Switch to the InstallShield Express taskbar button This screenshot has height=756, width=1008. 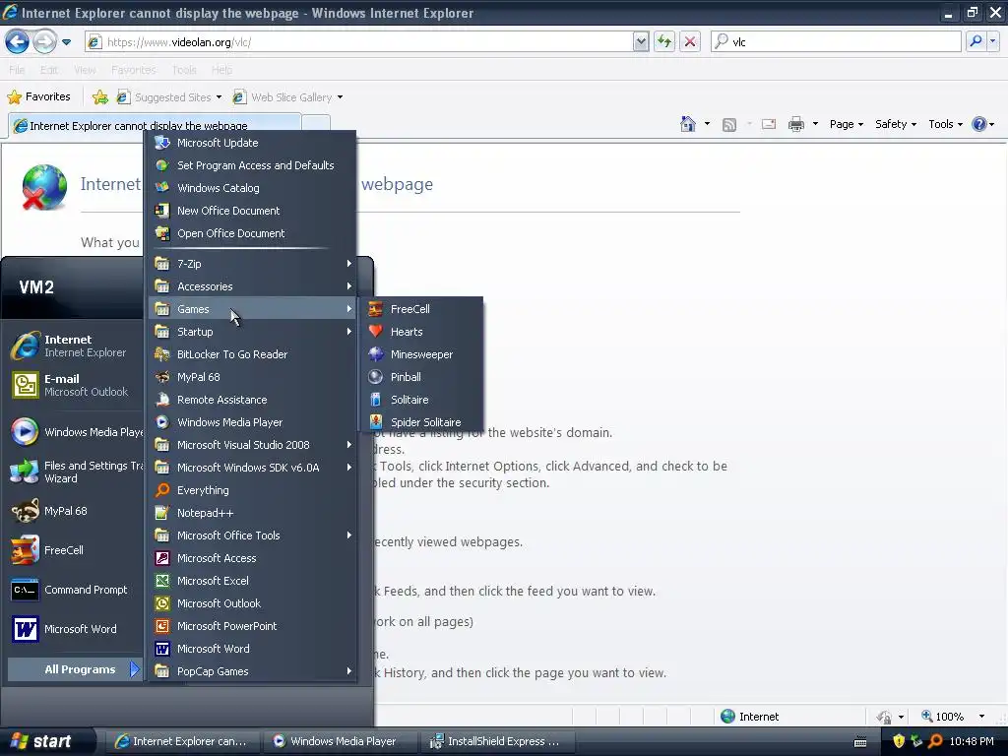click(x=498, y=741)
